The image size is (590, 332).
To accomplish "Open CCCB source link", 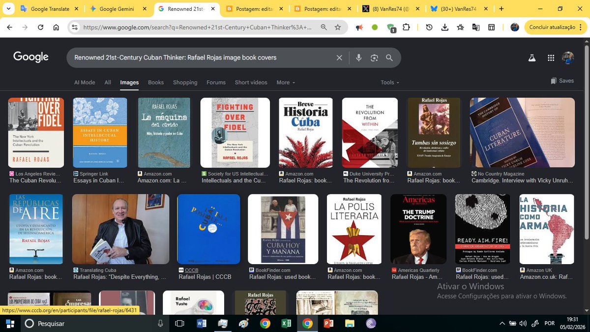I will click(191, 270).
